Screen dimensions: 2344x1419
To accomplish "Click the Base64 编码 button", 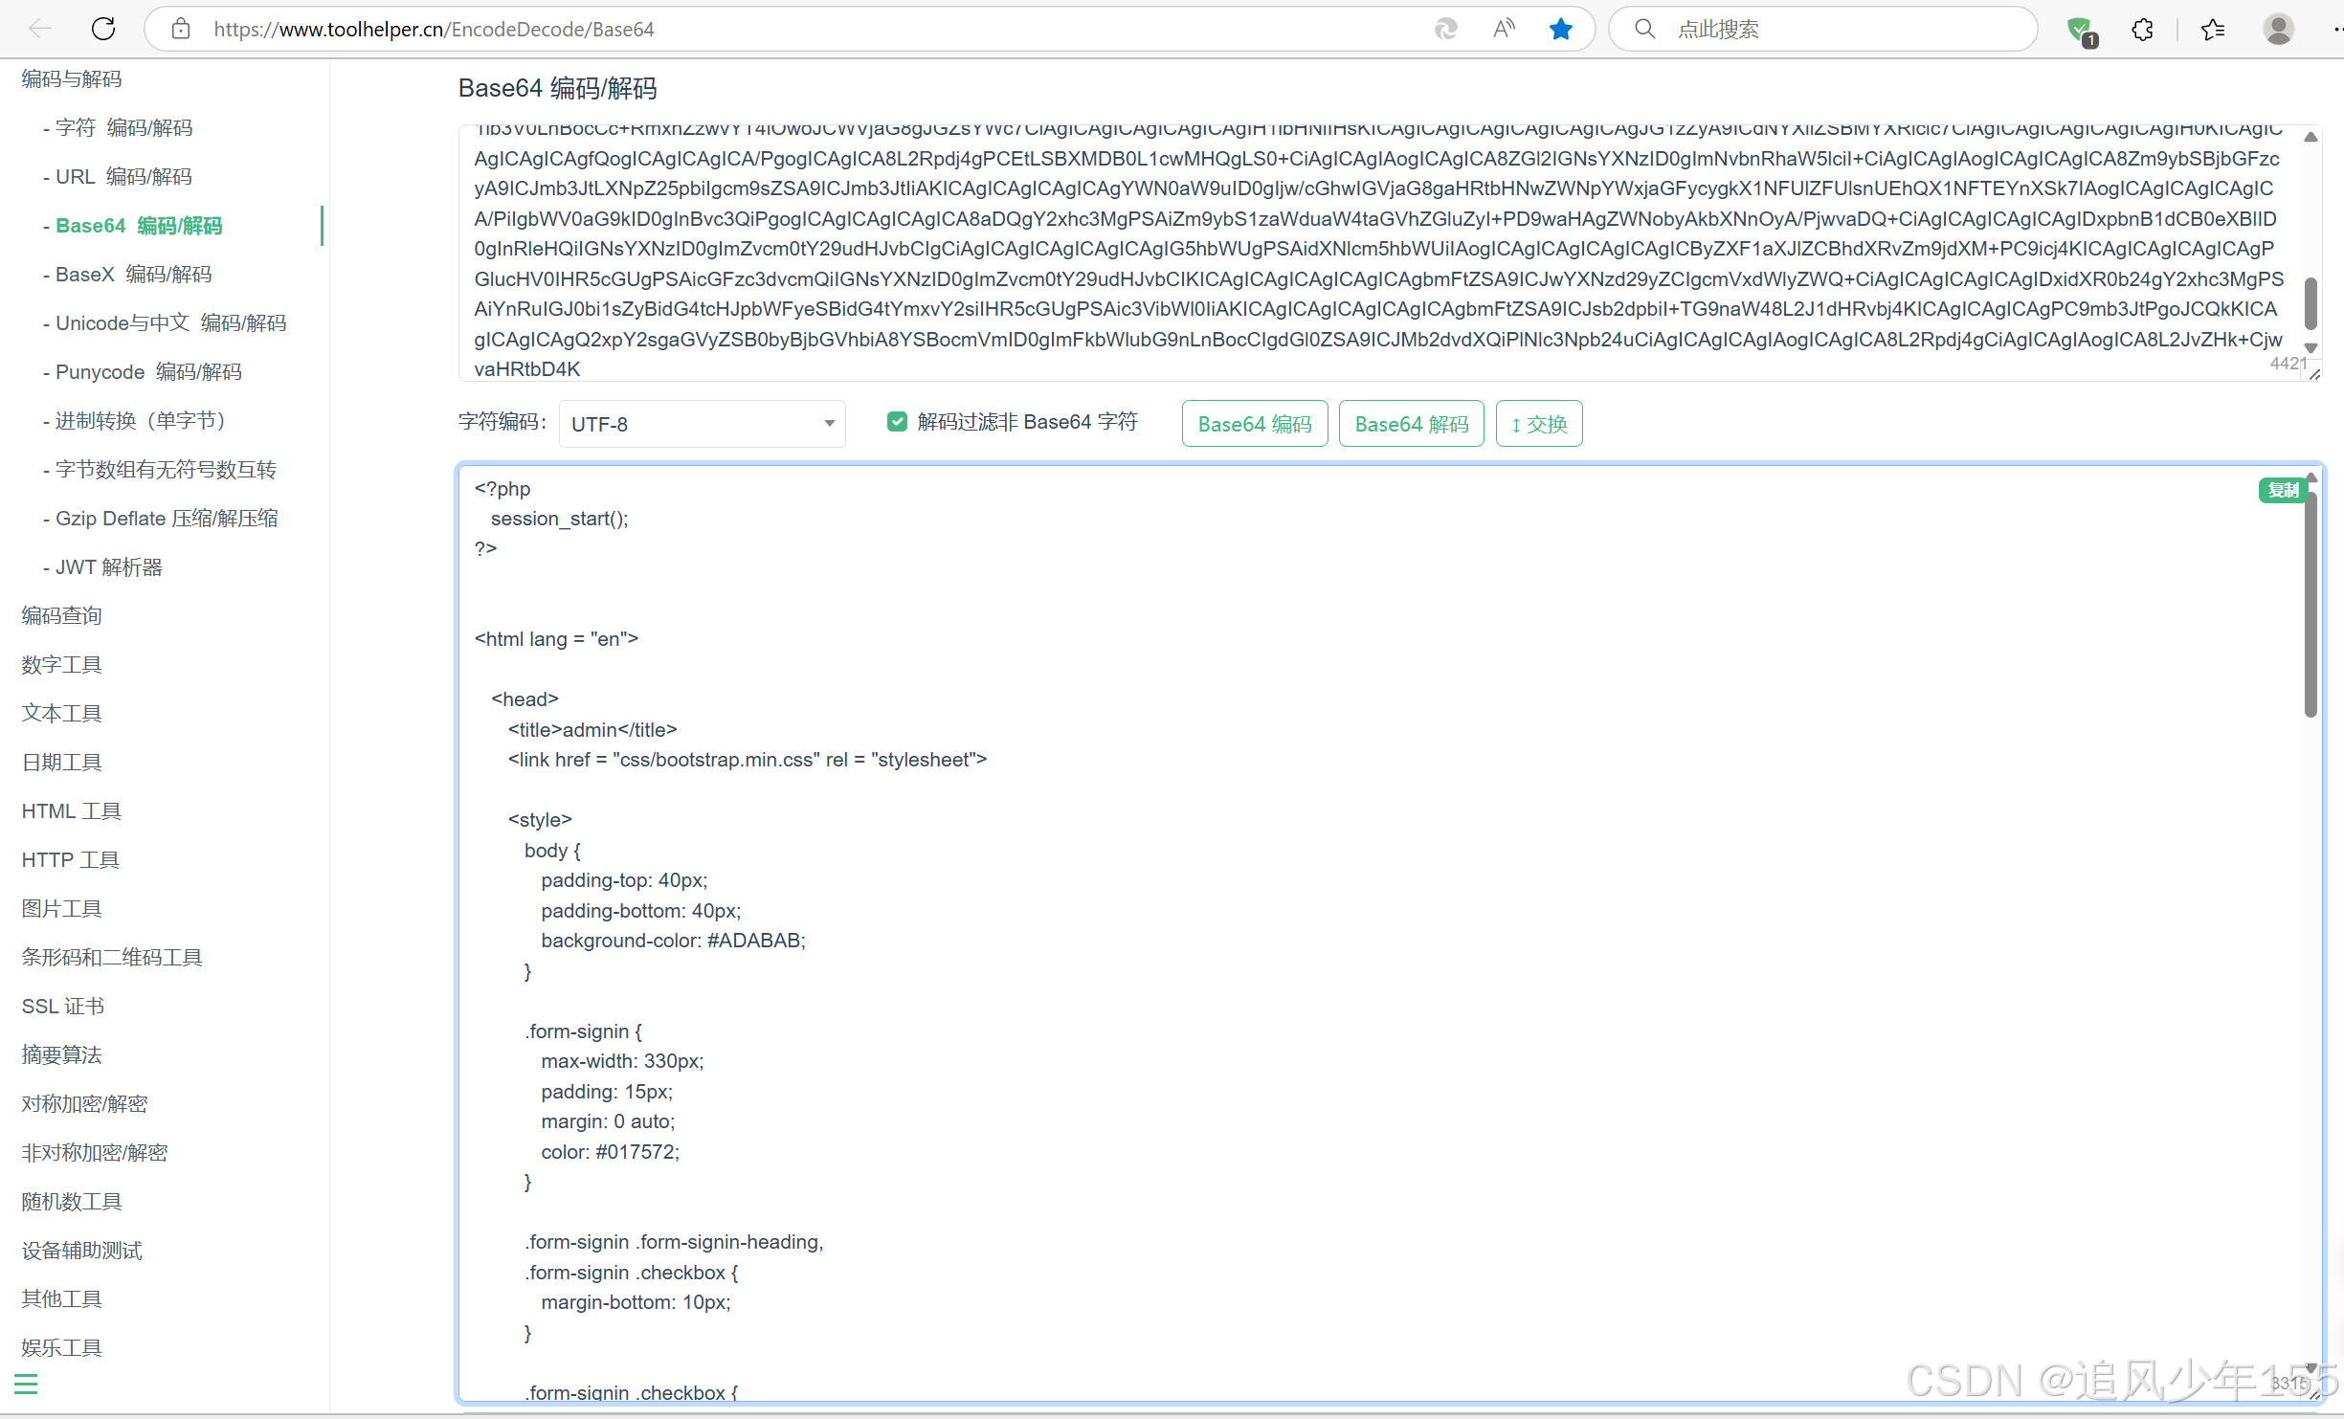I will 1254,424.
